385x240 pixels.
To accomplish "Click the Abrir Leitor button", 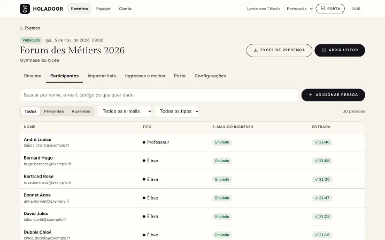I will [340, 50].
